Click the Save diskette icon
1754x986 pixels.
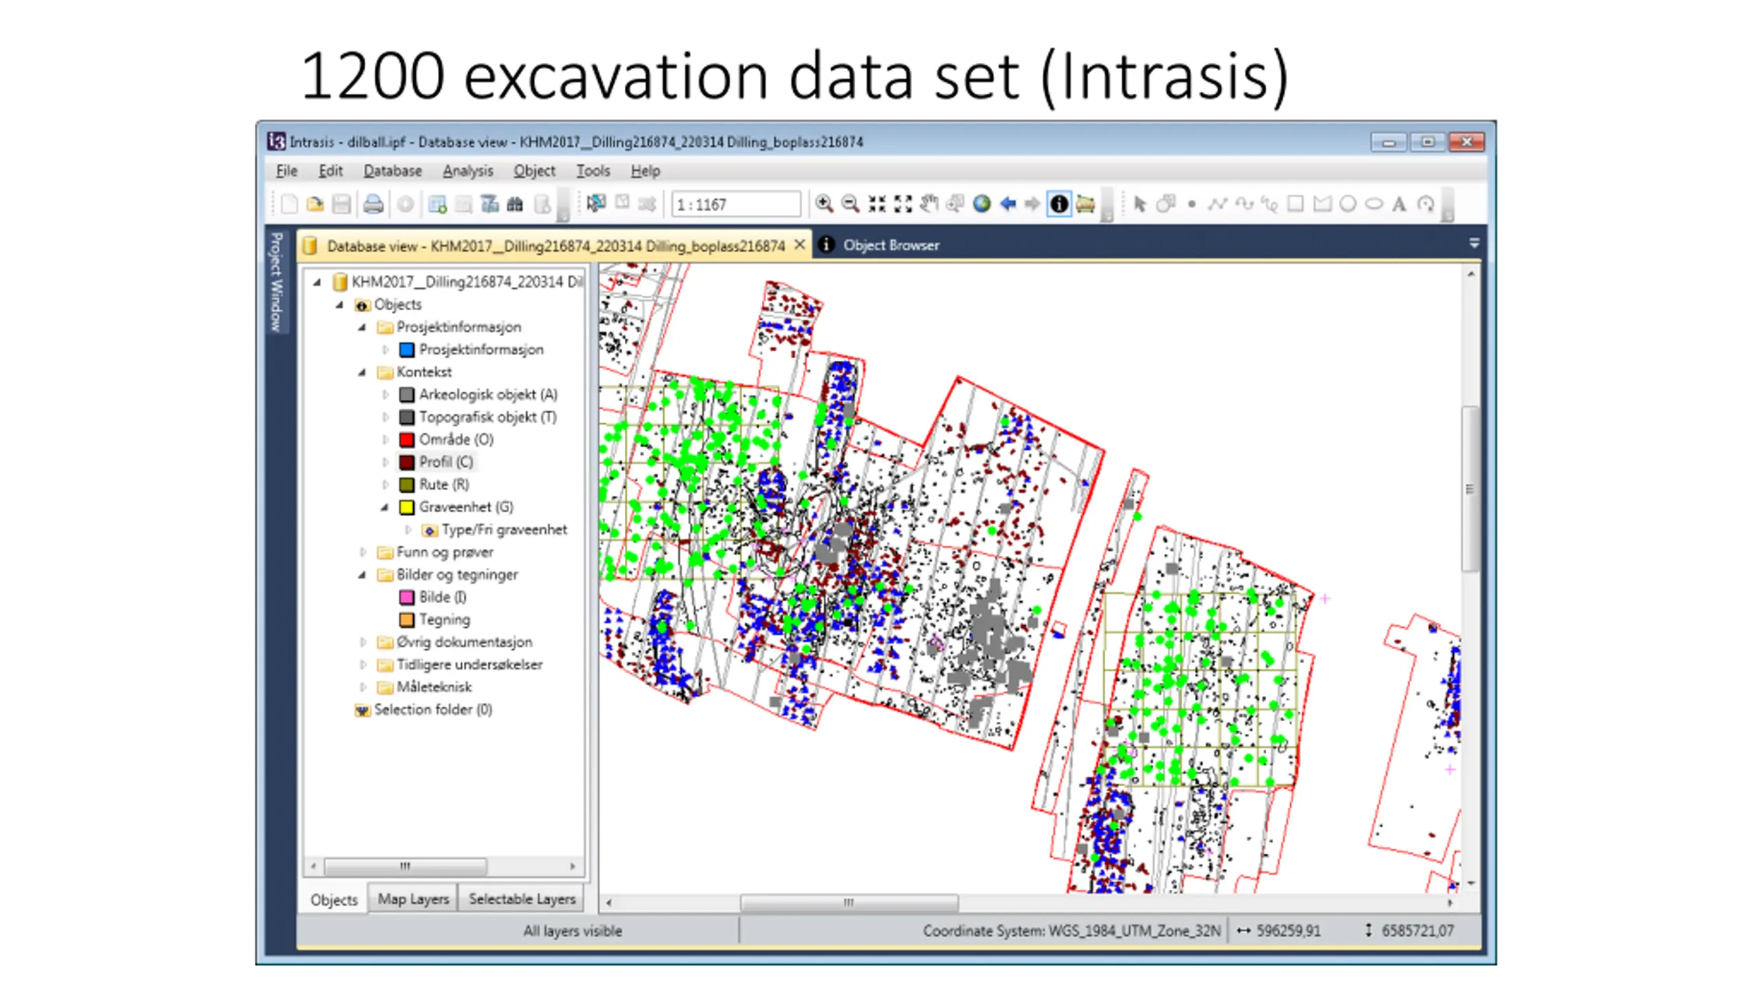[341, 204]
